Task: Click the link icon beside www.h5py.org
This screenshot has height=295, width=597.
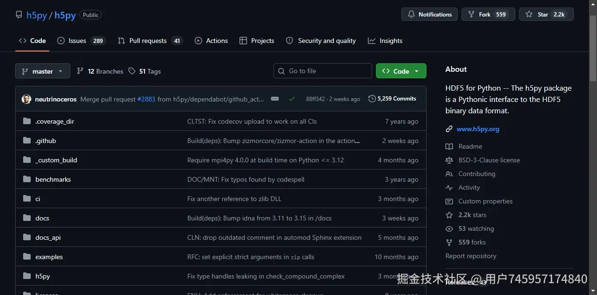Action: [449, 129]
